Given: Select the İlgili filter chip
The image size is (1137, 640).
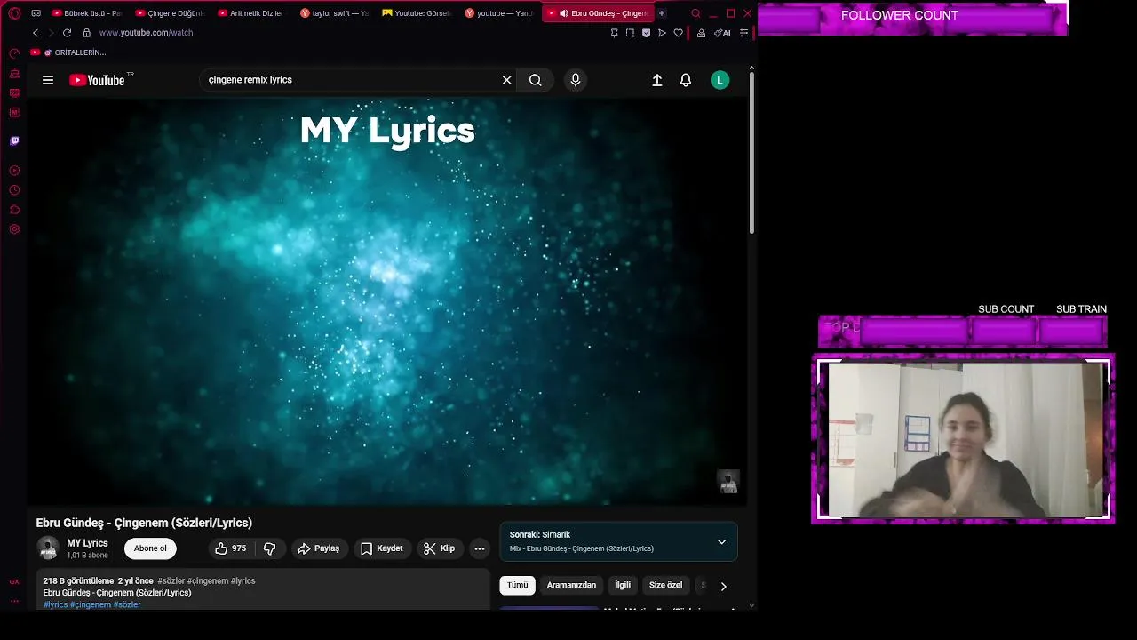Looking at the screenshot, I should tap(623, 585).
